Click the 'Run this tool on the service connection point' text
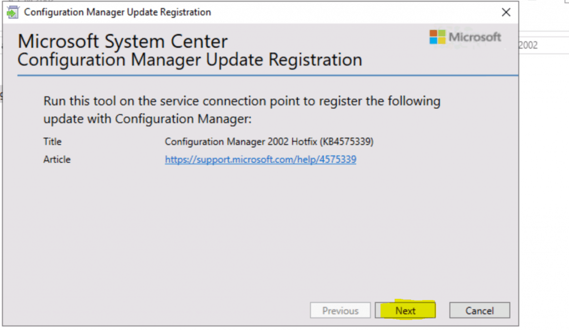The width and height of the screenshot is (569, 330). [x=242, y=109]
